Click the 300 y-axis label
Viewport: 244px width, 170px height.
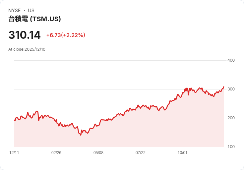pyautogui.click(x=231, y=89)
